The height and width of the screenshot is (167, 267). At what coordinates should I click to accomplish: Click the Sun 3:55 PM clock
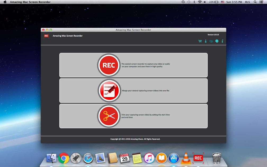[234, 2]
